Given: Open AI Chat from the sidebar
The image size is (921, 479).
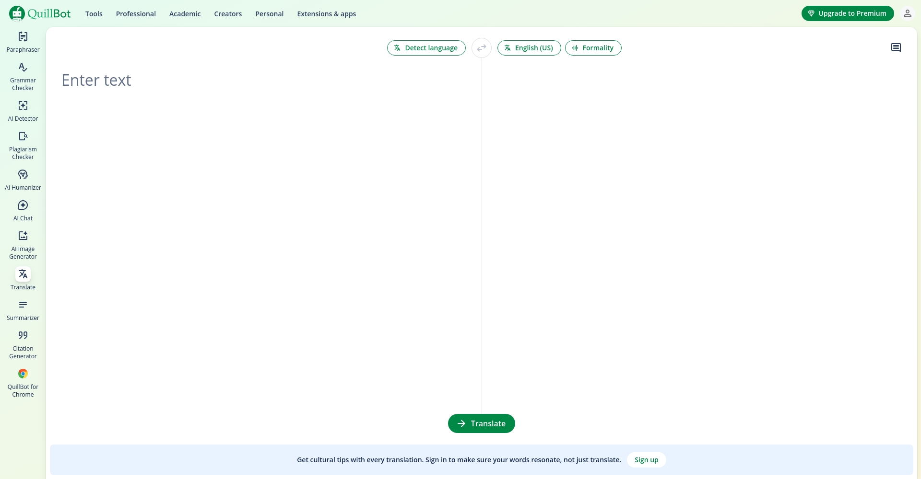Looking at the screenshot, I should click(23, 210).
